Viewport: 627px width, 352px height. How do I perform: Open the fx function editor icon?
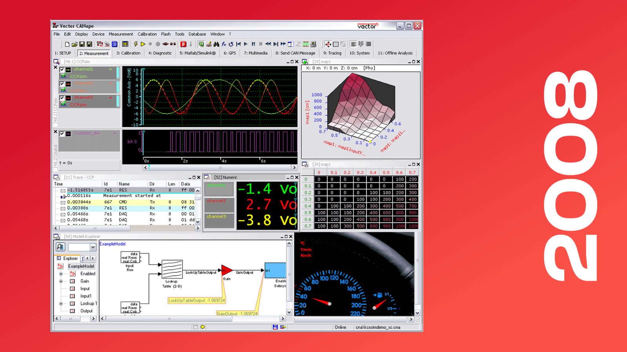(x=224, y=44)
